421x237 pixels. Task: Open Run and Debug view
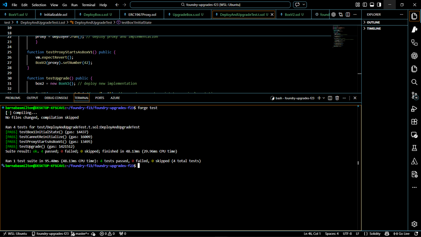point(414,108)
